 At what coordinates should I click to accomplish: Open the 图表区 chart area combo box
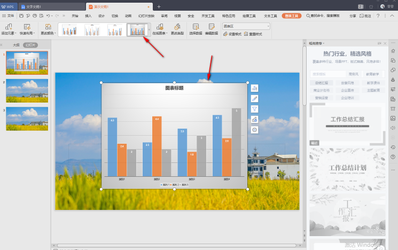[246, 26]
